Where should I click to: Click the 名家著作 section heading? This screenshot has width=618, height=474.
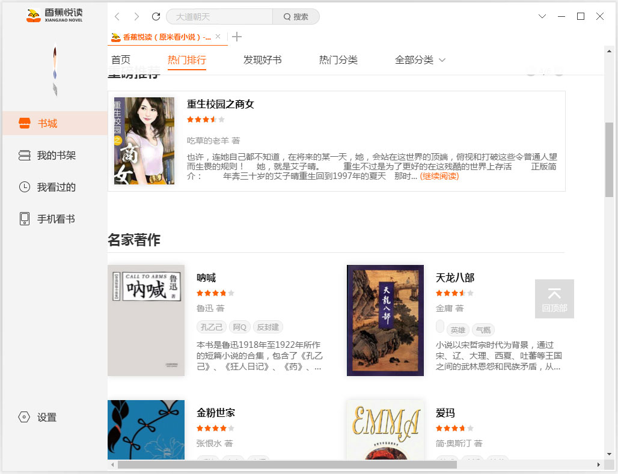134,240
